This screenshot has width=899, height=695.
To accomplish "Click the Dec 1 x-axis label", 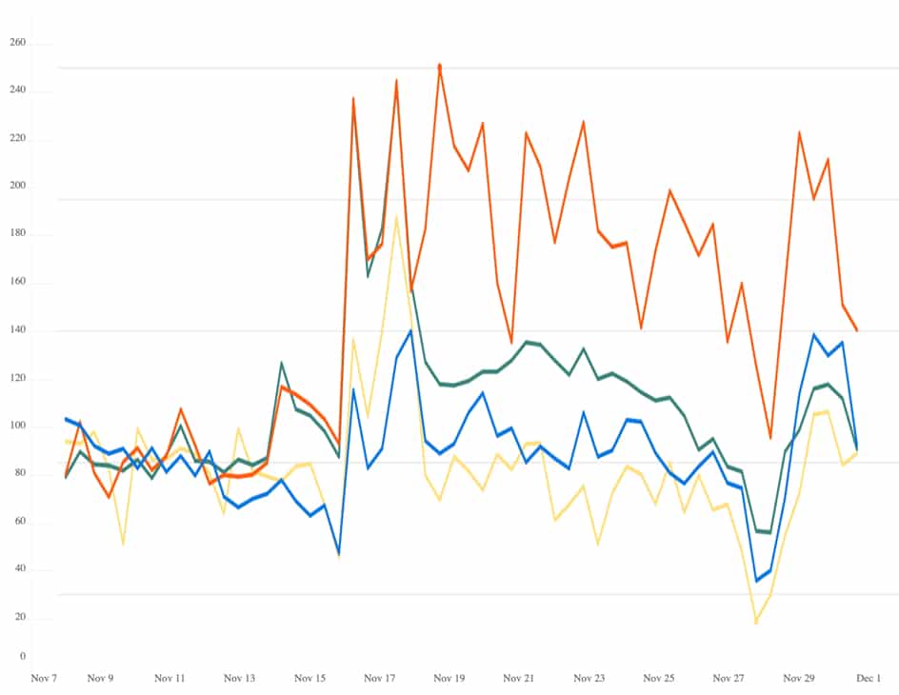I will click(868, 679).
